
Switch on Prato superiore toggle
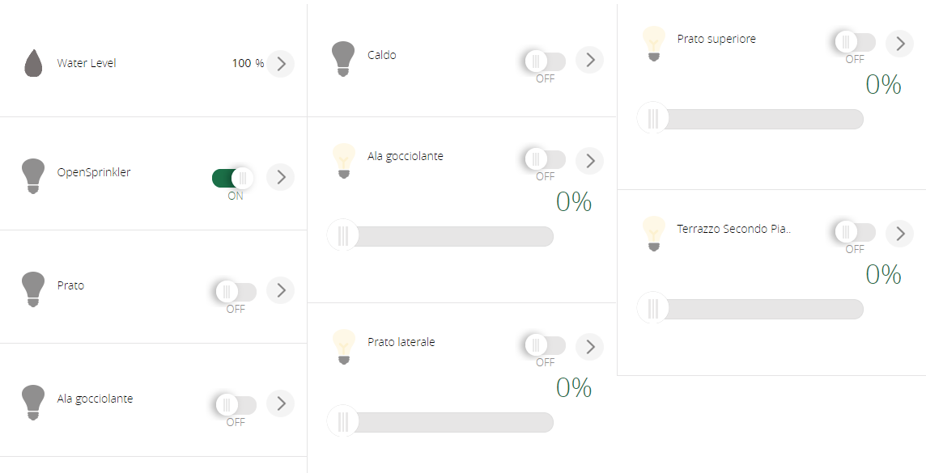tap(855, 42)
